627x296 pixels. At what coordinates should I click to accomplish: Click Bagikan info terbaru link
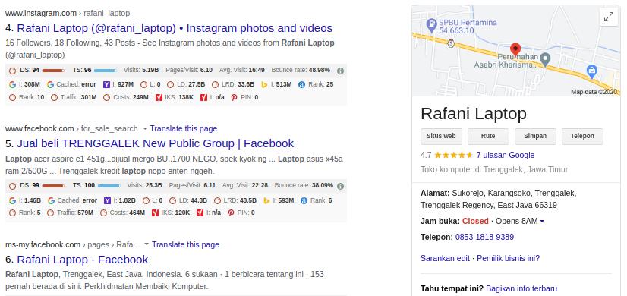coord(521,288)
